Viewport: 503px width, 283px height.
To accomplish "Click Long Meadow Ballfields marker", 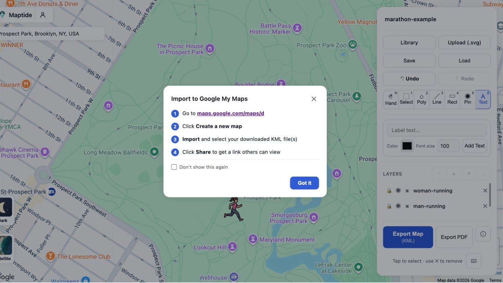I will (x=154, y=152).
